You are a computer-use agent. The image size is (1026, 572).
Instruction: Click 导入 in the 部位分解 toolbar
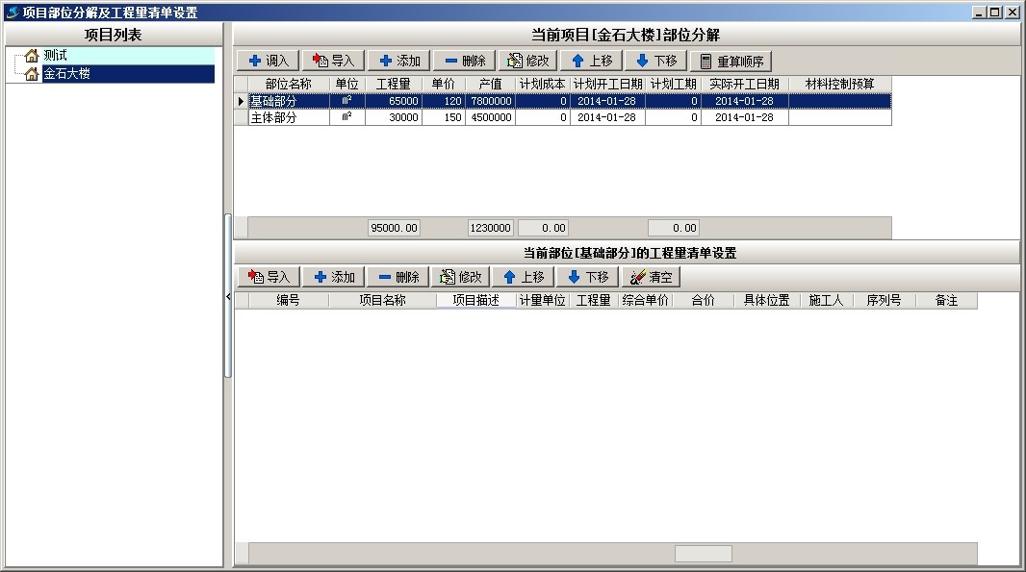[333, 61]
